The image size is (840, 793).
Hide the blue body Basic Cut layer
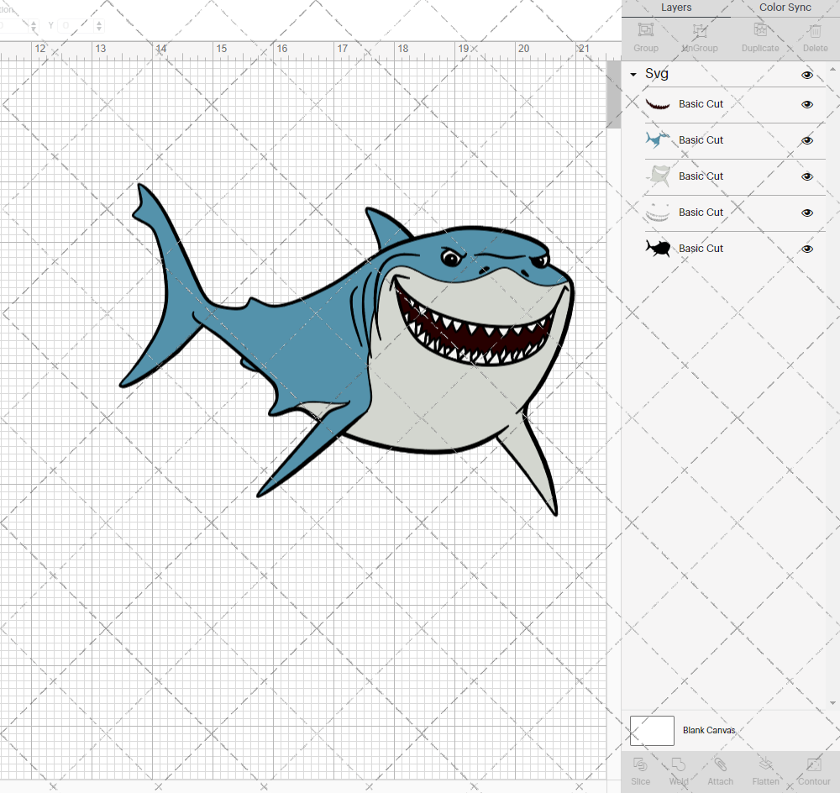point(806,140)
